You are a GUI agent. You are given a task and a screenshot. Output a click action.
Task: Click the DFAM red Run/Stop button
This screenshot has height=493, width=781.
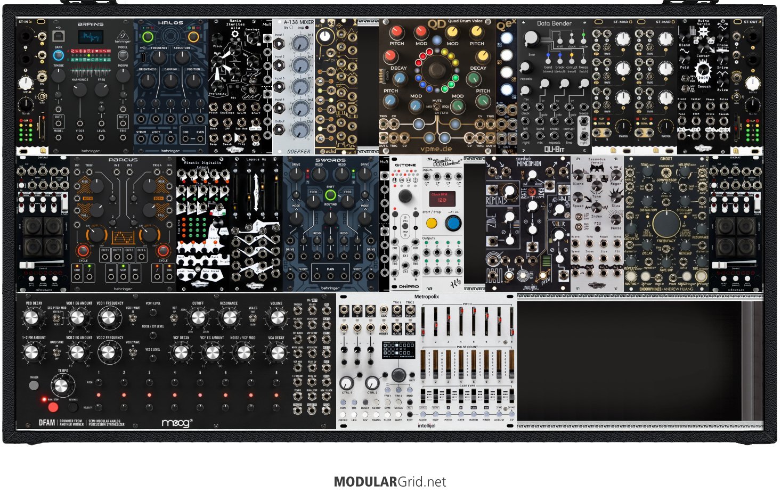point(53,408)
